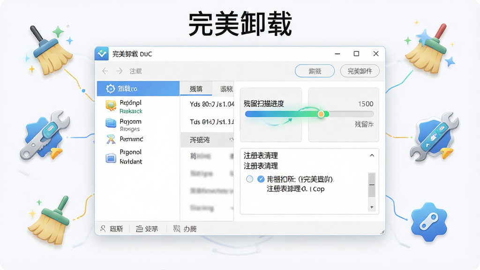480x270 pixels.
Task: Click the person icon in the status bar
Action: pos(103,228)
